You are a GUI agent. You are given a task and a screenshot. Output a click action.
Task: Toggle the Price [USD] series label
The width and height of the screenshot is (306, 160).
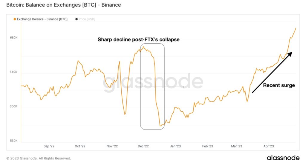pos(87,19)
